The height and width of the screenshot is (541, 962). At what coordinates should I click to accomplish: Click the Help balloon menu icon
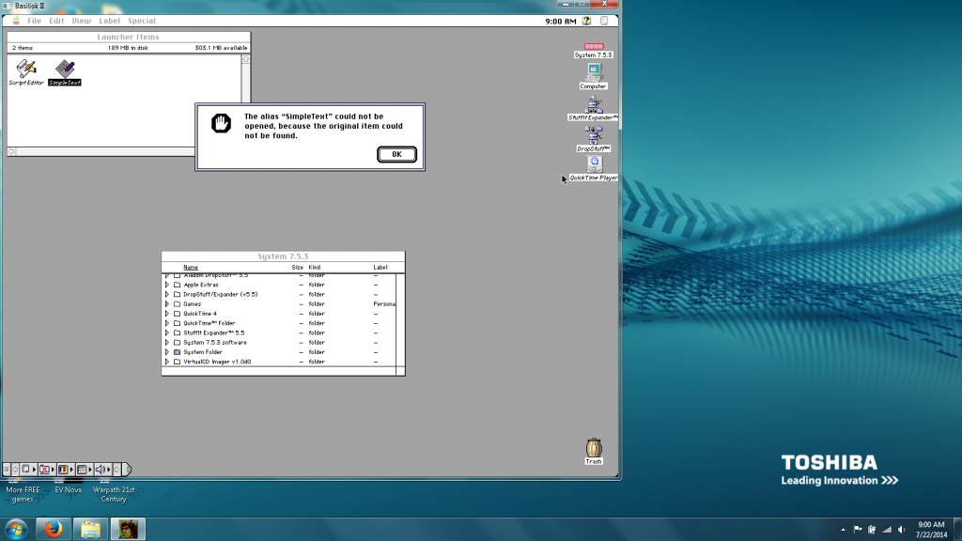click(x=586, y=21)
